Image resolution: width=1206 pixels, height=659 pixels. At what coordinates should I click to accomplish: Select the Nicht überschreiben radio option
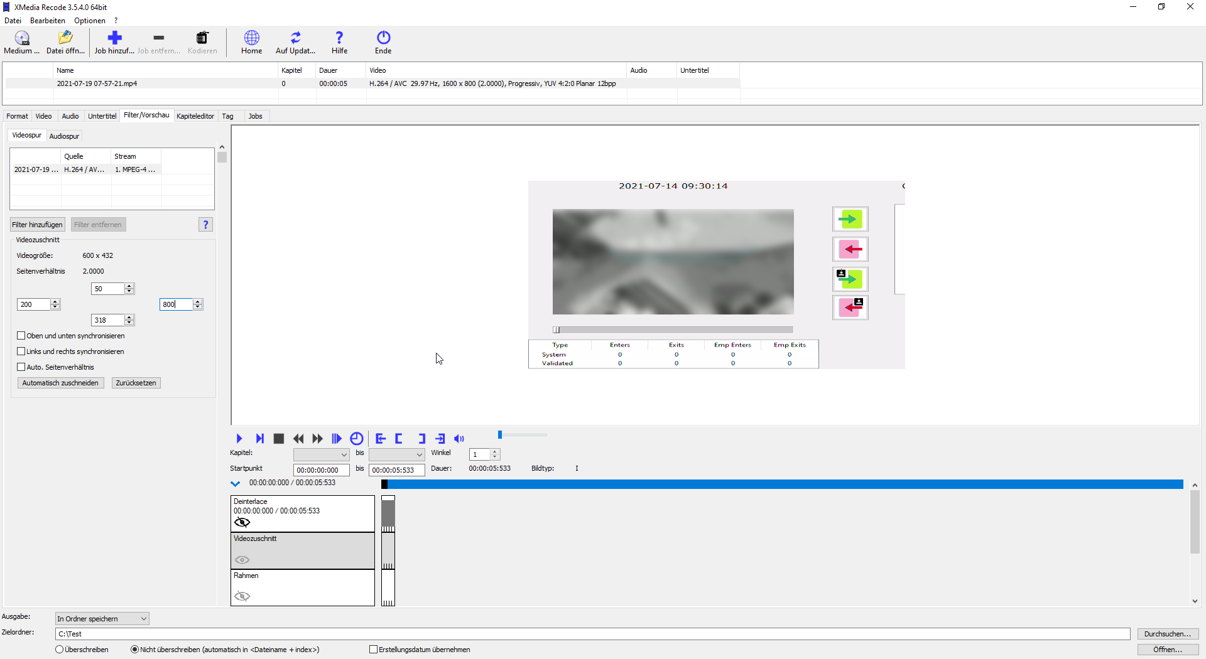134,650
